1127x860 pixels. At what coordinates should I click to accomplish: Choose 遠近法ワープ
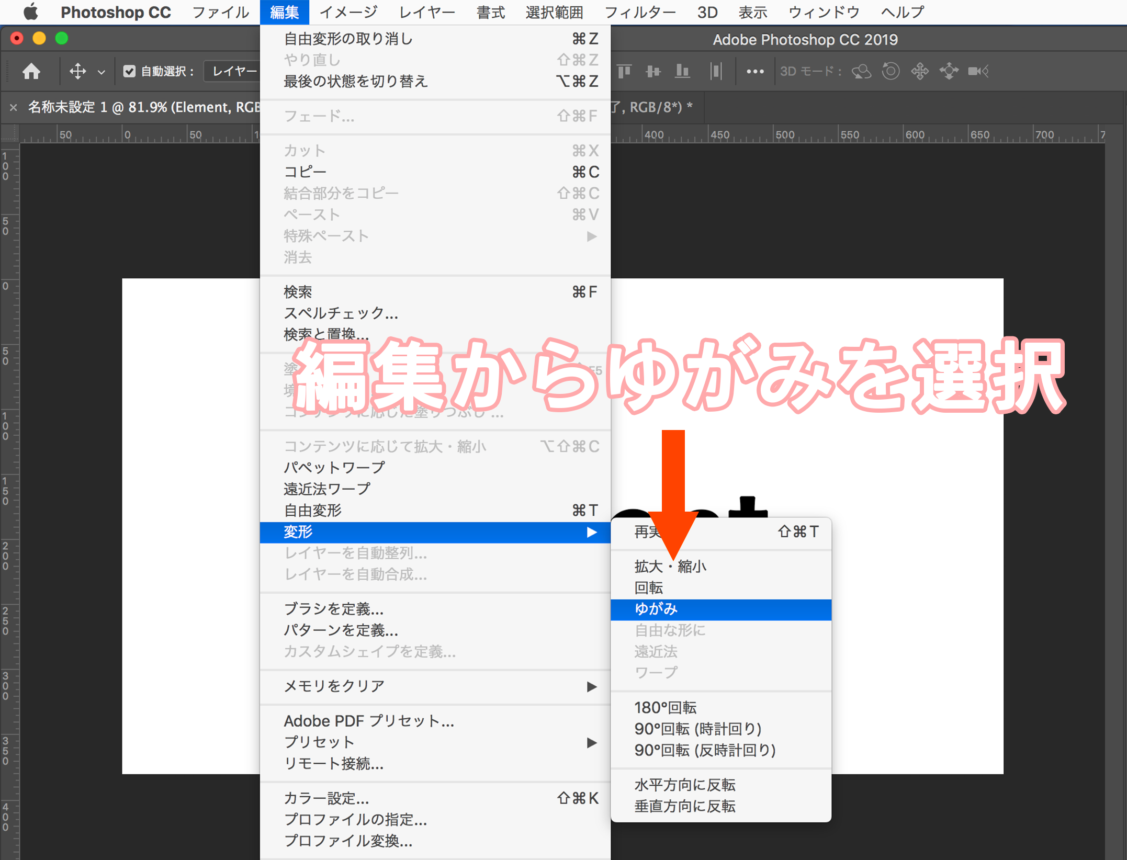pyautogui.click(x=435, y=489)
